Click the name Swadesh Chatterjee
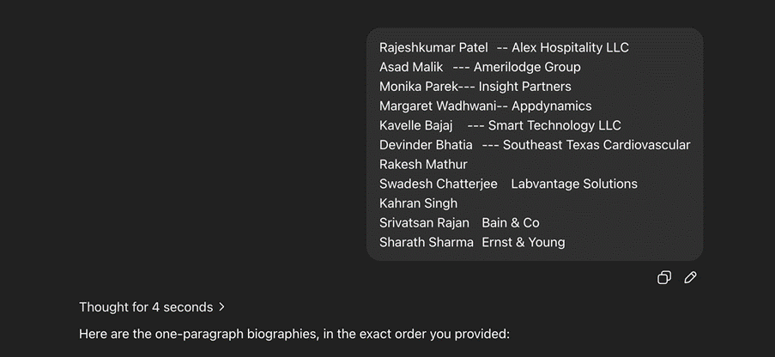Image resolution: width=775 pixels, height=357 pixels. [x=438, y=184]
